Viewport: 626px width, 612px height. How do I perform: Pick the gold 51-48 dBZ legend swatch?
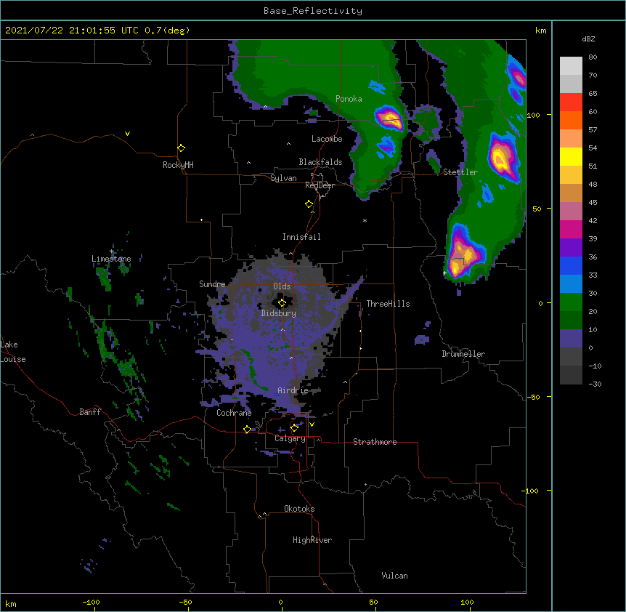pyautogui.click(x=571, y=175)
